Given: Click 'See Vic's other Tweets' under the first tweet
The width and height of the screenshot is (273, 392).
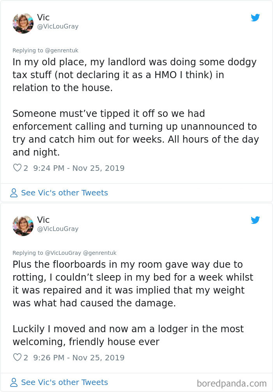Looking at the screenshot, I should tap(64, 193).
